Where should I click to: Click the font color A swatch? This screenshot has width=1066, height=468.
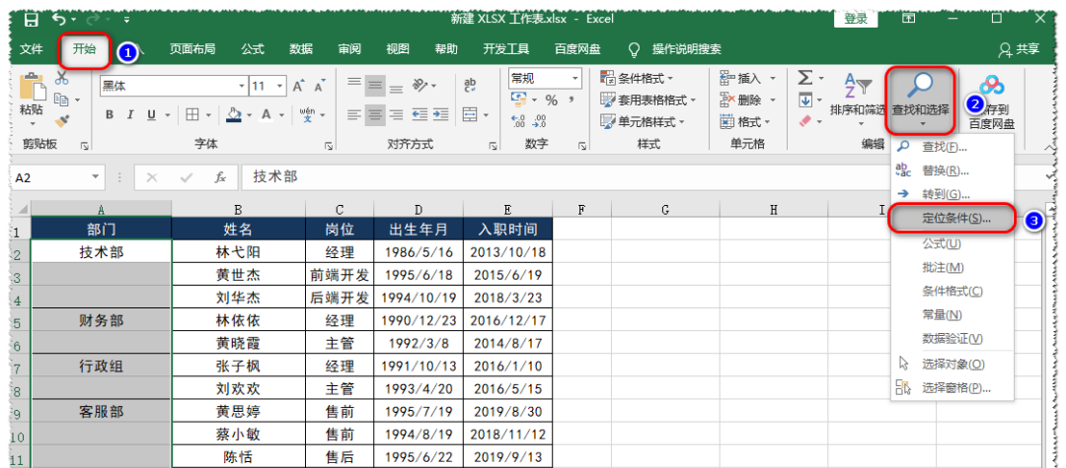[x=266, y=114]
